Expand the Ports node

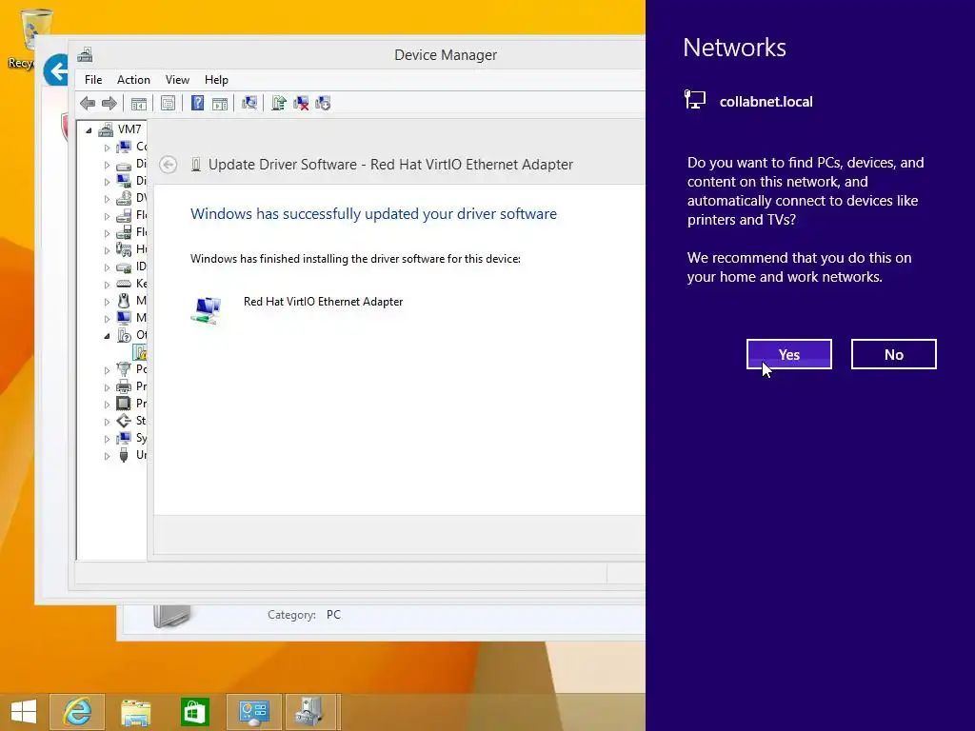click(x=107, y=370)
